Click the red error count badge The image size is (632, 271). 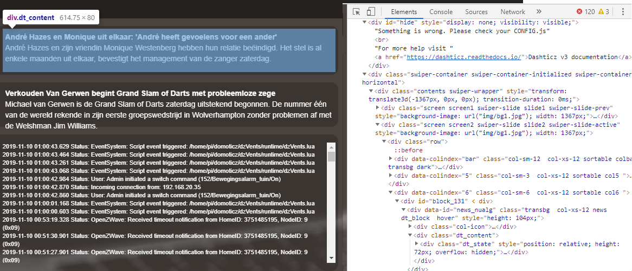click(x=585, y=12)
